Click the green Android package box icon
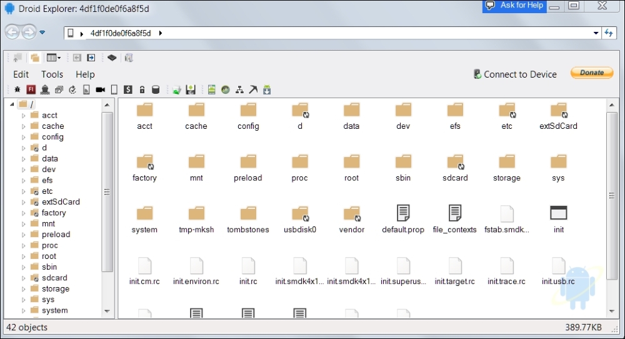Screen dimensions: 625x339 coord(176,89)
